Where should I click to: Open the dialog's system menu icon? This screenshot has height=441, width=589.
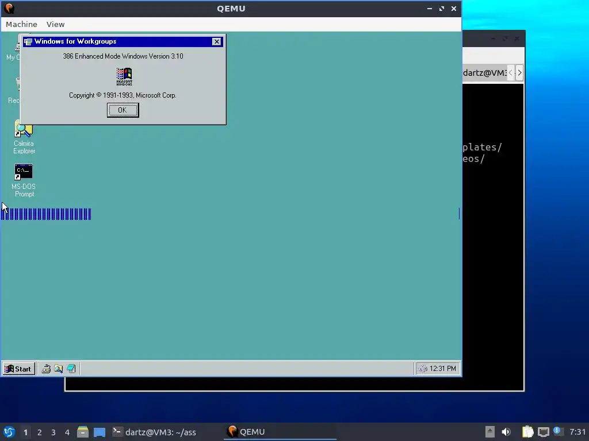click(x=28, y=41)
